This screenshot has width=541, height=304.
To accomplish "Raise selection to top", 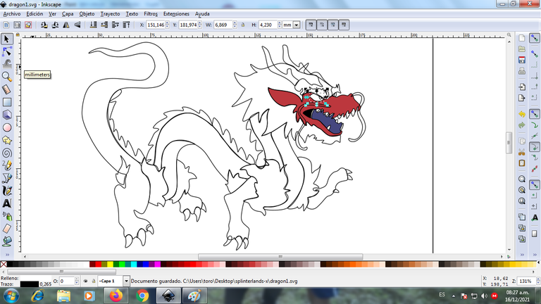I will point(126,25).
